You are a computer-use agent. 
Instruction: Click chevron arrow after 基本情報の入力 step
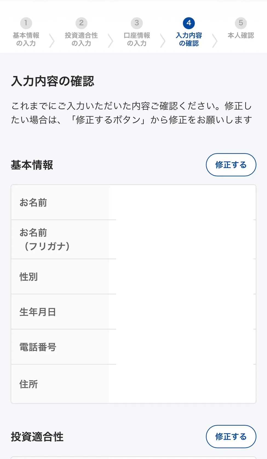[51, 41]
